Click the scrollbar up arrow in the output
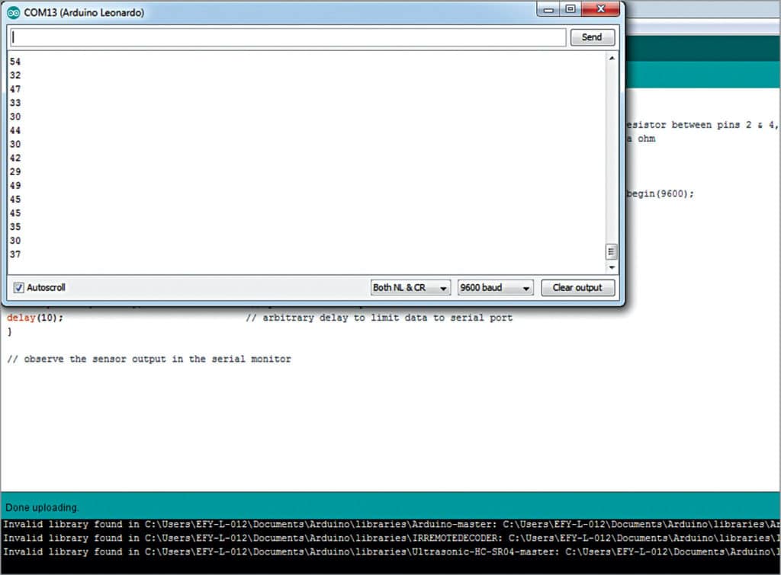The image size is (781, 575). click(x=611, y=59)
